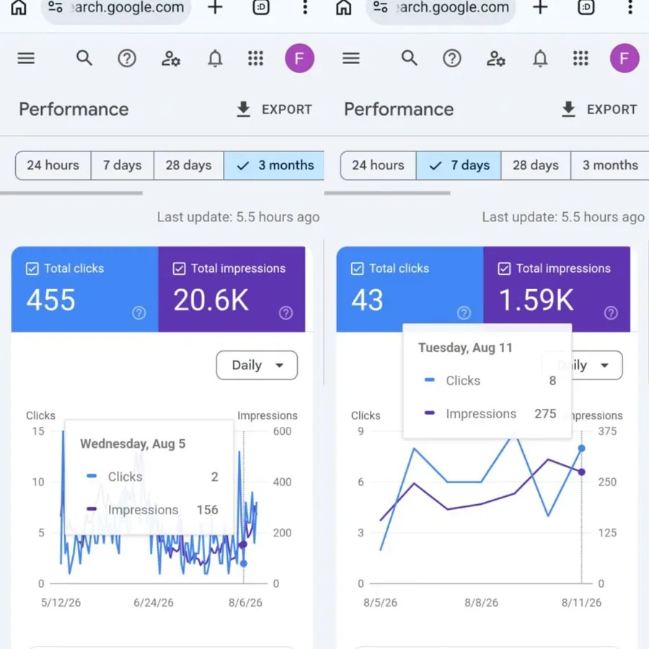Click horizontal scrollbar under right date filters
The width and height of the screenshot is (649, 649).
[x=387, y=193]
